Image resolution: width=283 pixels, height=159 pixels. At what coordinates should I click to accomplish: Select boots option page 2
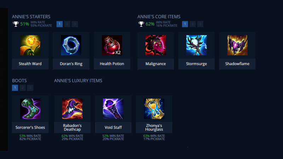[23, 88]
